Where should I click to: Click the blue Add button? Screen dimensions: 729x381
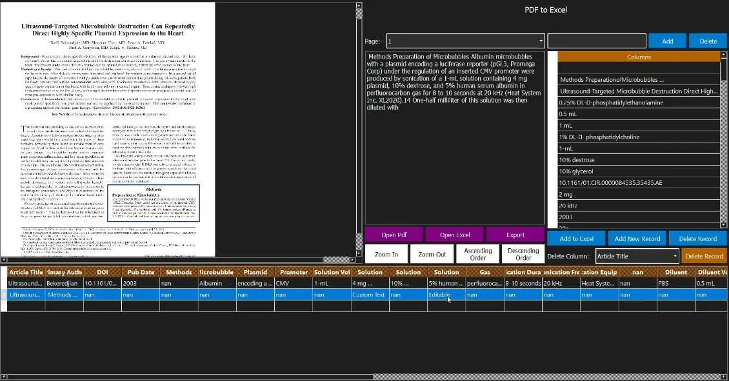(668, 41)
